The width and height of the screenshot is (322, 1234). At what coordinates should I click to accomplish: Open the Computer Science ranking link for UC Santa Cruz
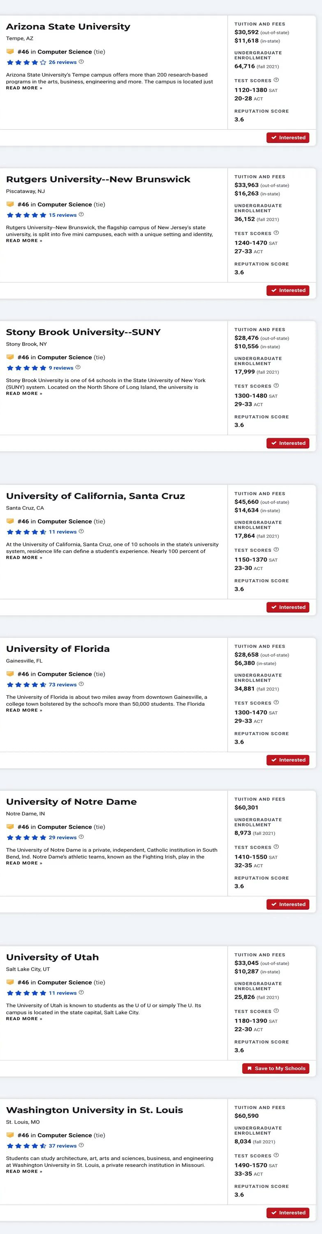click(65, 521)
